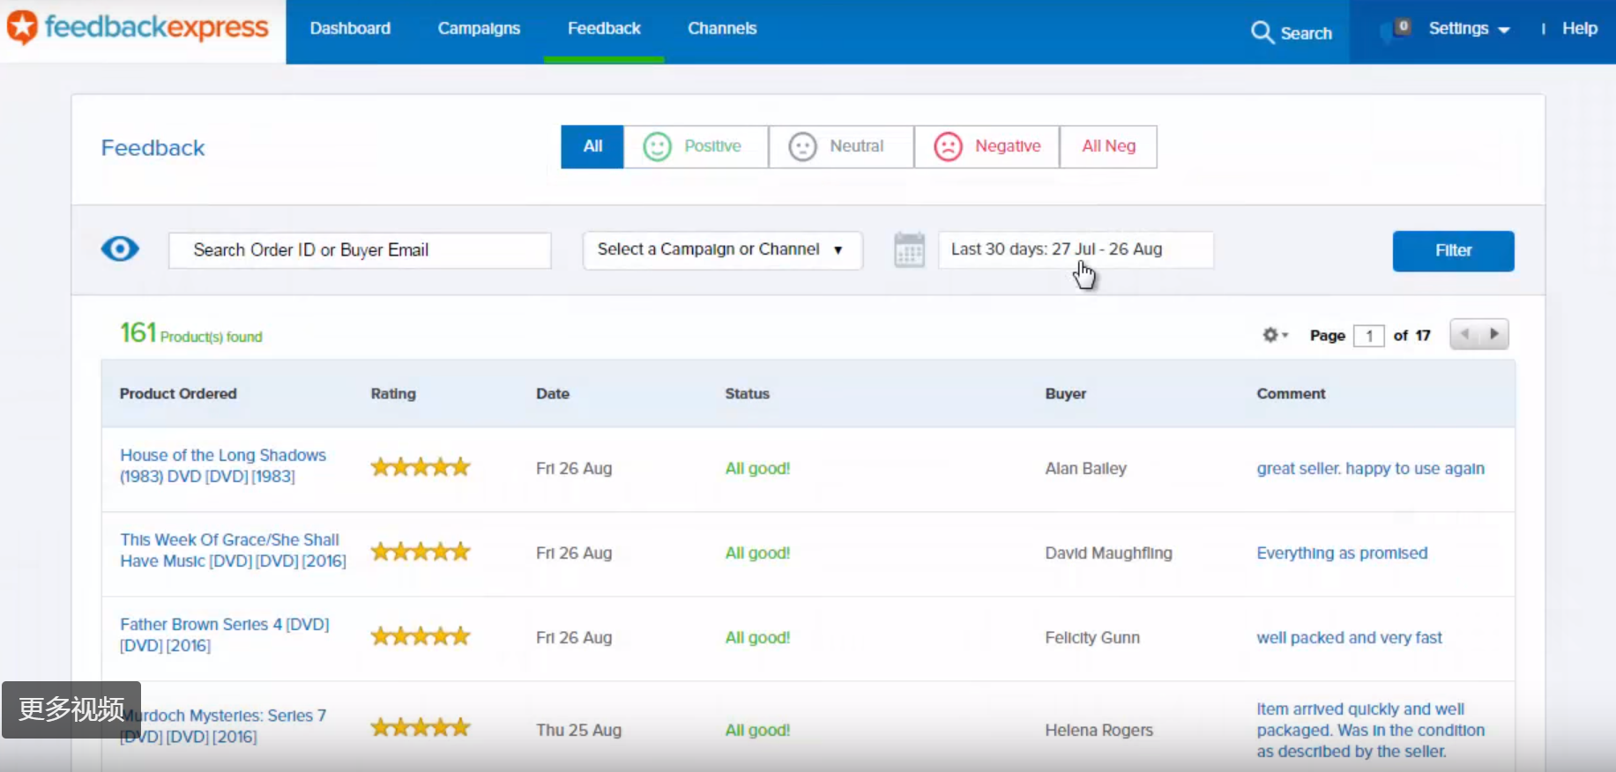
Task: Go to next page arrow
Action: [1494, 335]
